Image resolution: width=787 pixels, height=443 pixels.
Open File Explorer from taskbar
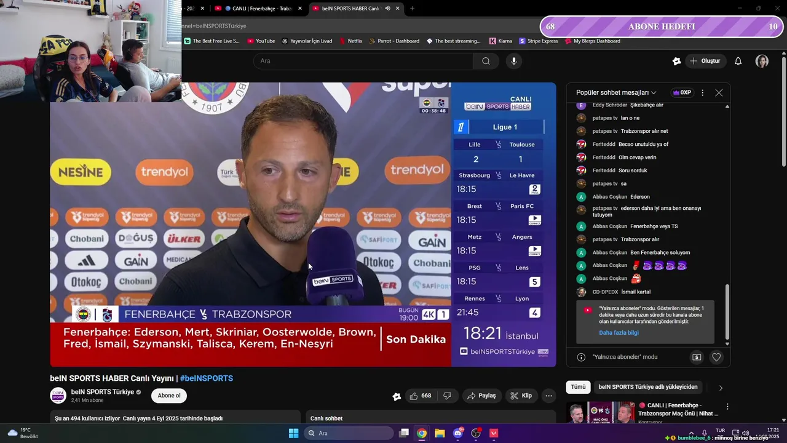click(440, 433)
